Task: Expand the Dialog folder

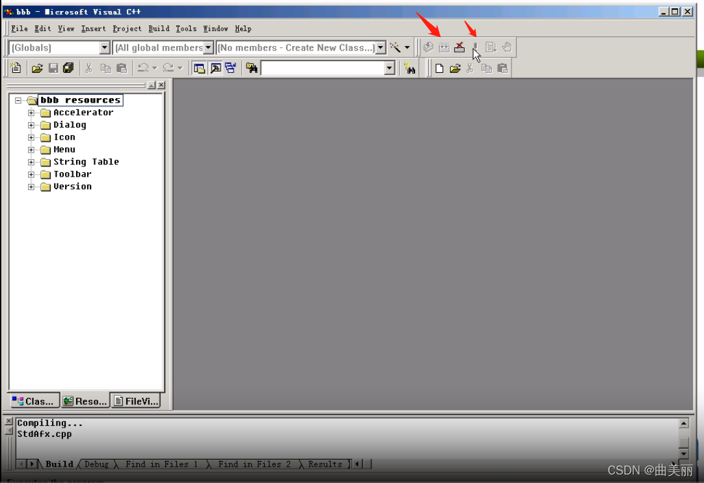Action: [x=31, y=125]
